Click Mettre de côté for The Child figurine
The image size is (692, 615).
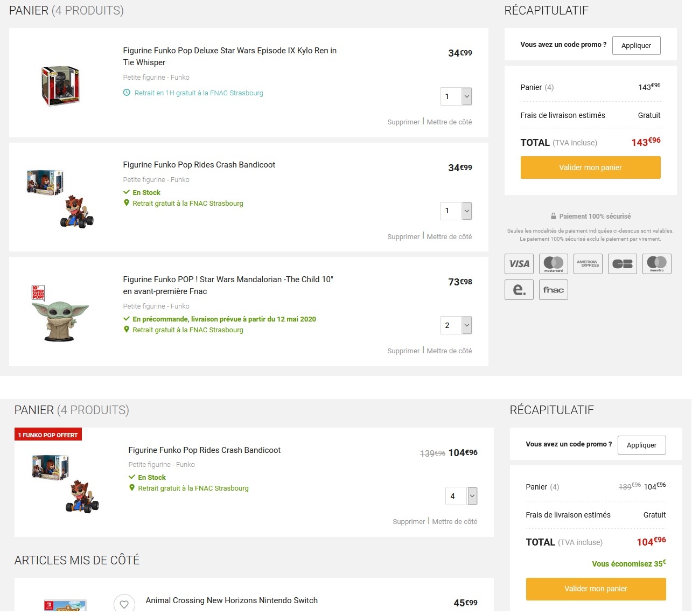coord(449,351)
